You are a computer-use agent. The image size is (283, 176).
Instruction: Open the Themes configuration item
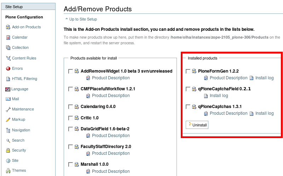(x=19, y=170)
